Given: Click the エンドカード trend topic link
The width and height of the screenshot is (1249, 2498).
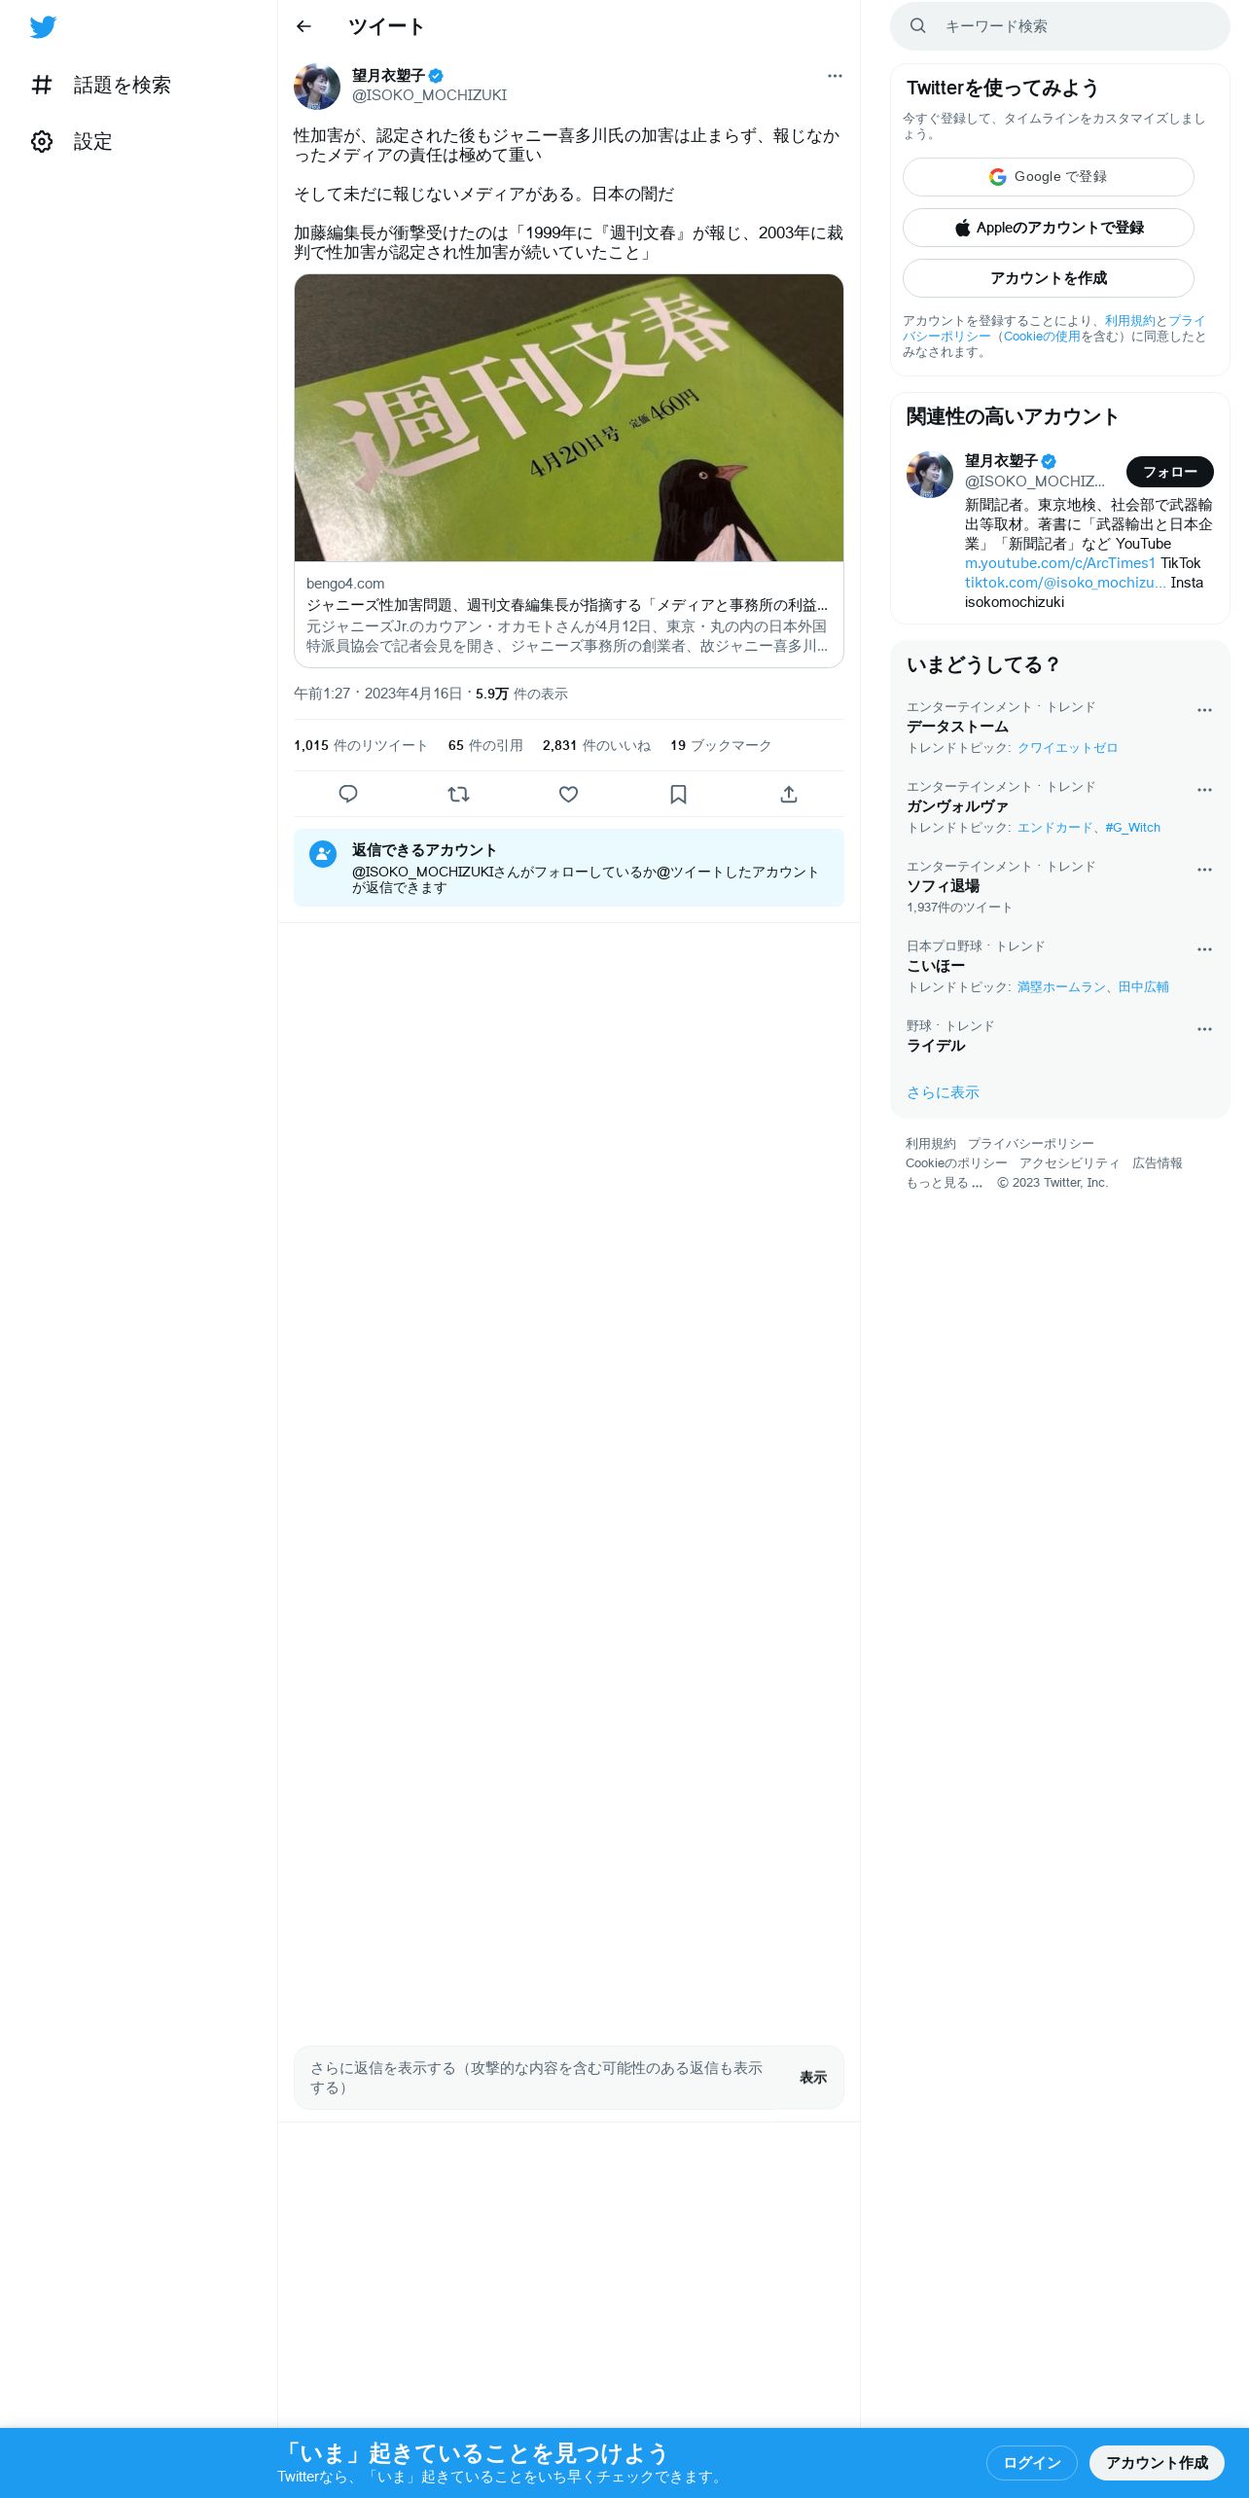Looking at the screenshot, I should click(1054, 828).
